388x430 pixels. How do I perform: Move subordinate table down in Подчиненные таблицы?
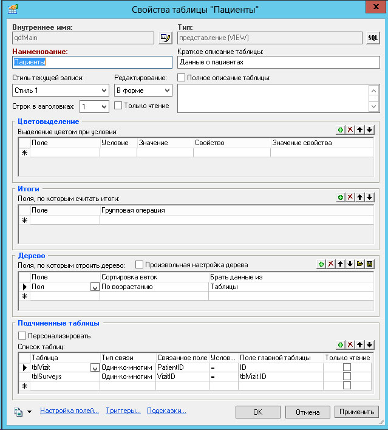click(370, 344)
